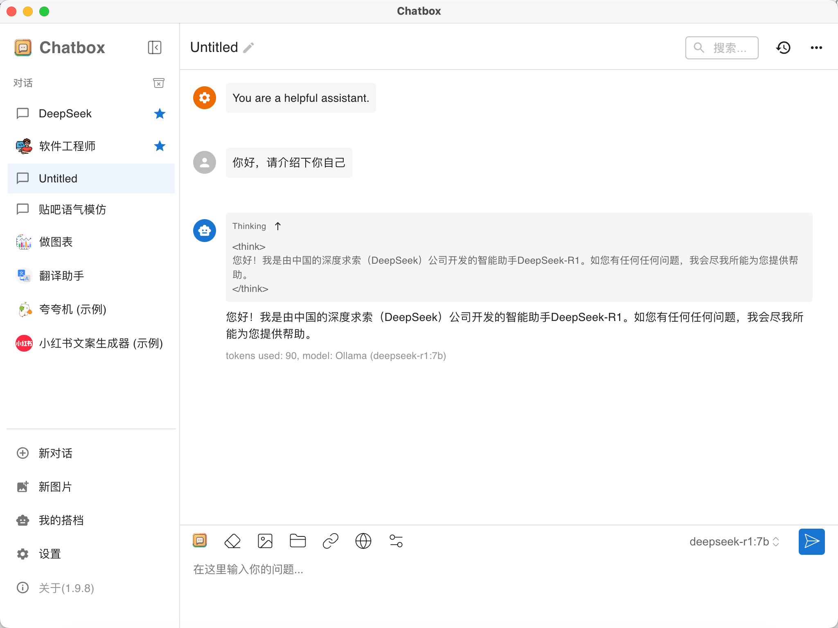The width and height of the screenshot is (838, 628).
Task: Start a new chat via 新对话
Action: (91, 453)
